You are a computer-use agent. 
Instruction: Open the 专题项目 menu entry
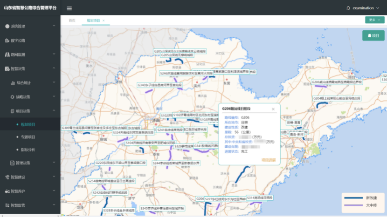coord(30,137)
